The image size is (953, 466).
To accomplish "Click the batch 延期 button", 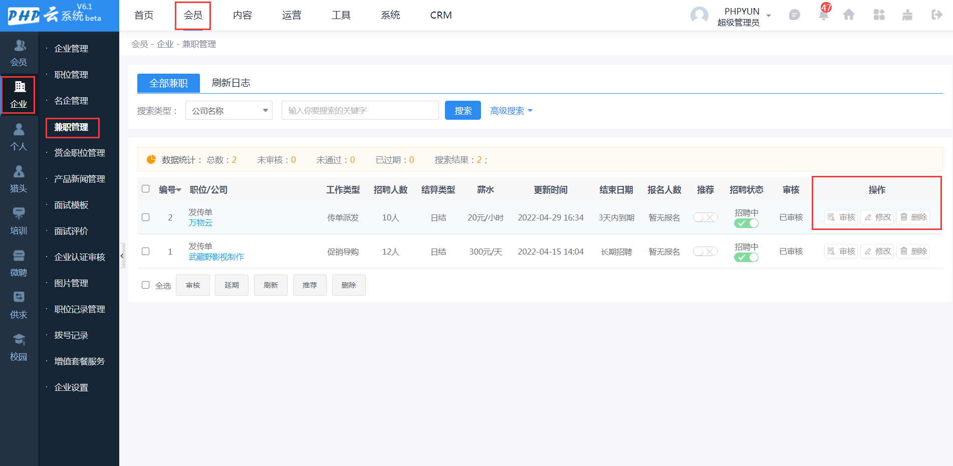I will (x=231, y=285).
